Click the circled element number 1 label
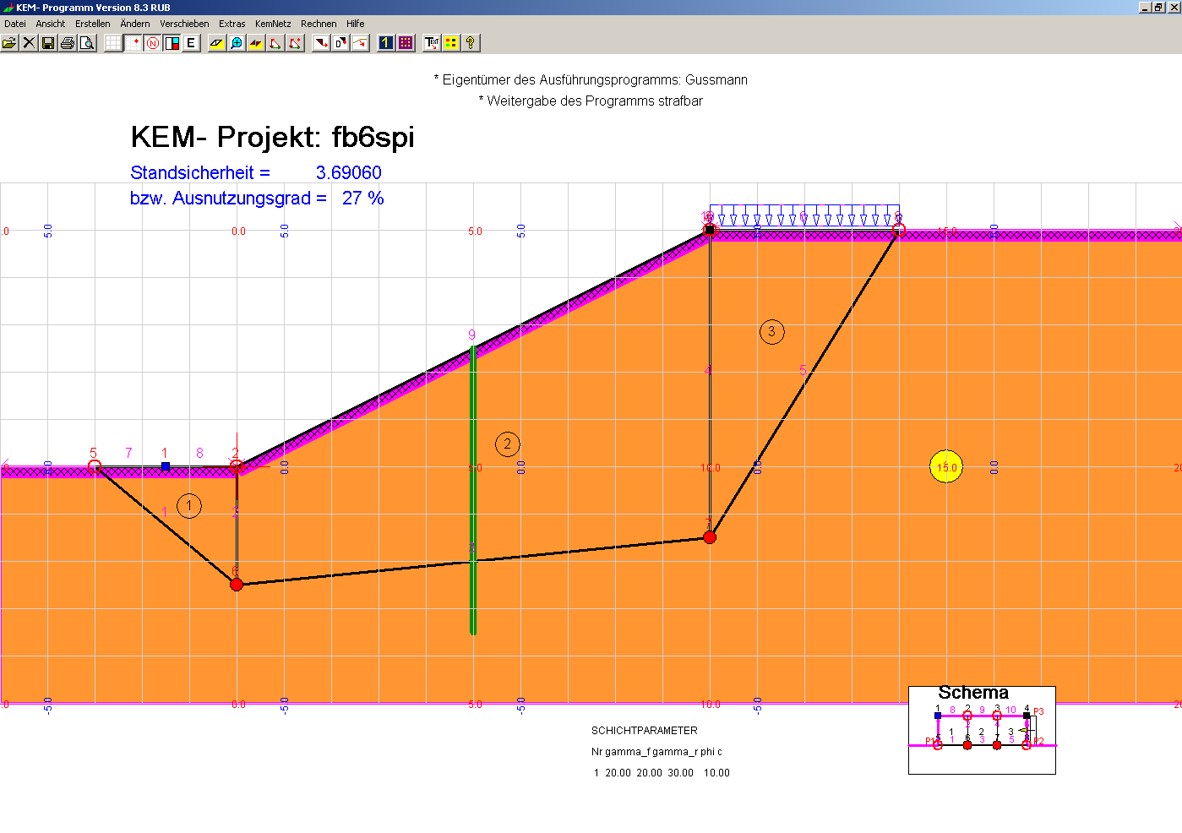 [x=189, y=506]
